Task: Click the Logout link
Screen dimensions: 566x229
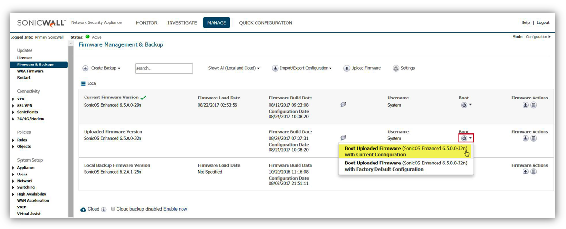Action: click(543, 23)
